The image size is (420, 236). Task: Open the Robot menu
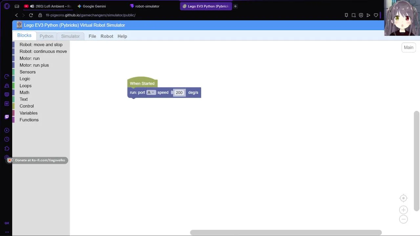107,36
